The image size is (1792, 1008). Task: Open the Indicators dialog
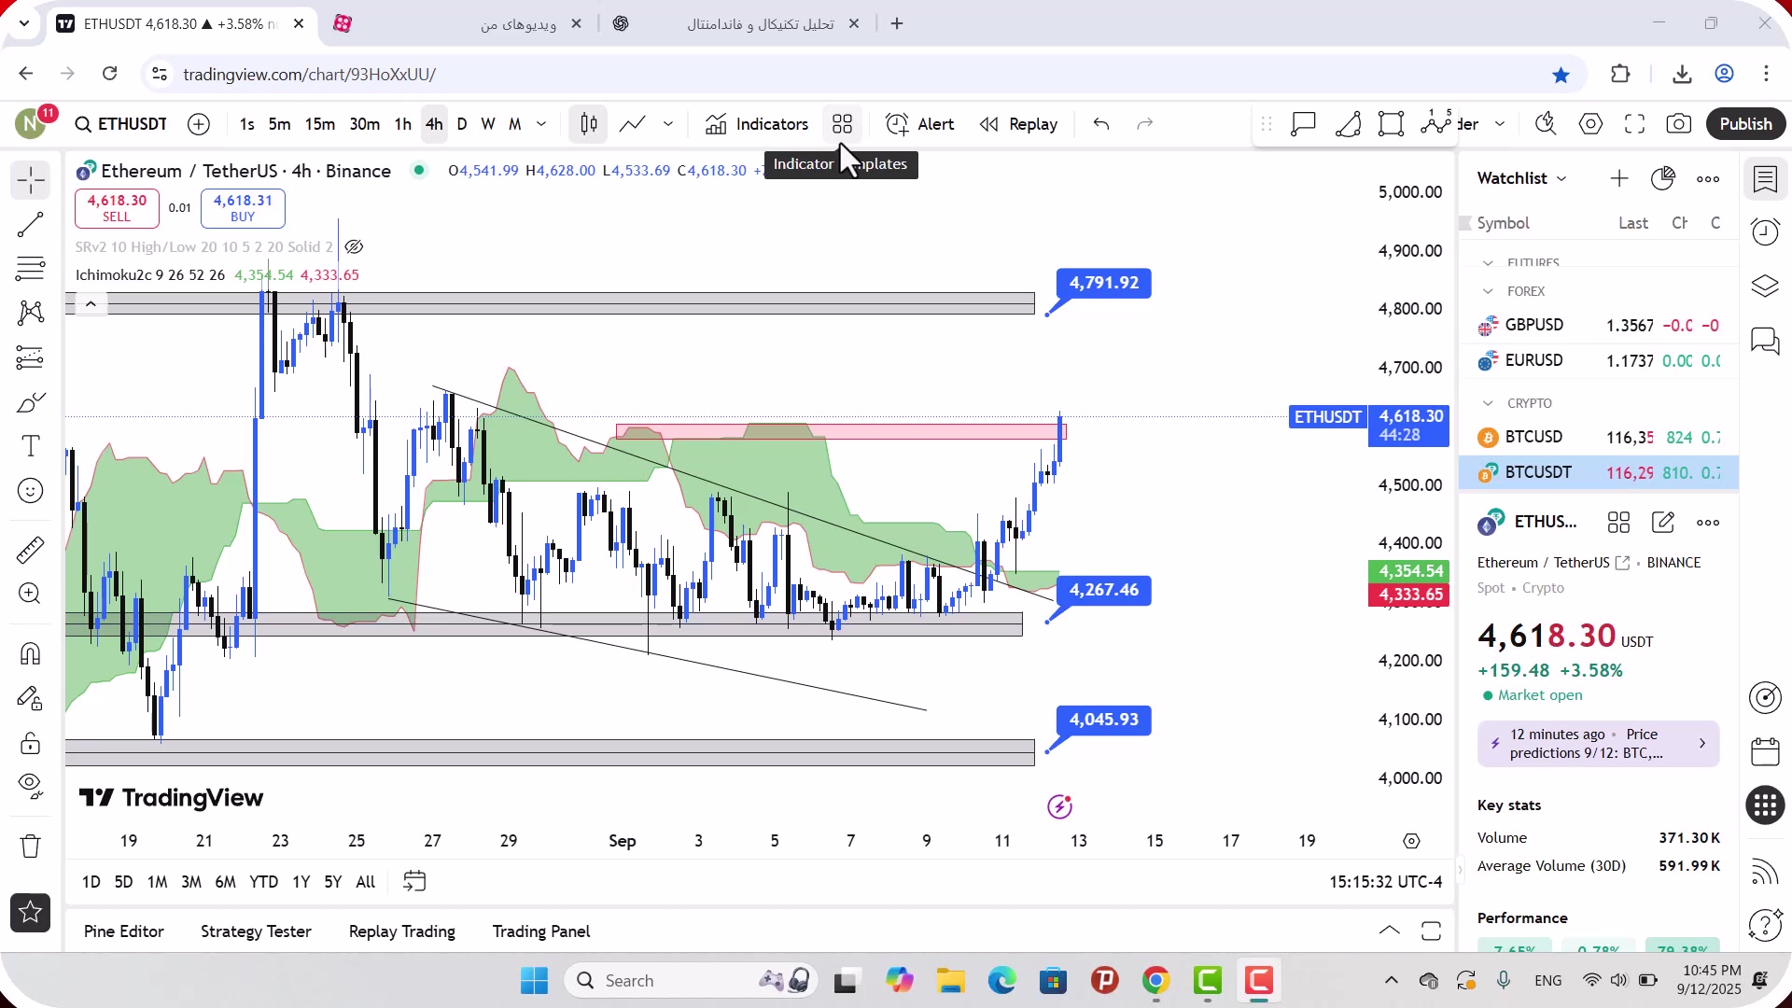757,124
